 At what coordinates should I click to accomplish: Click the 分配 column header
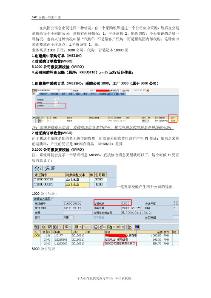point(78,232)
